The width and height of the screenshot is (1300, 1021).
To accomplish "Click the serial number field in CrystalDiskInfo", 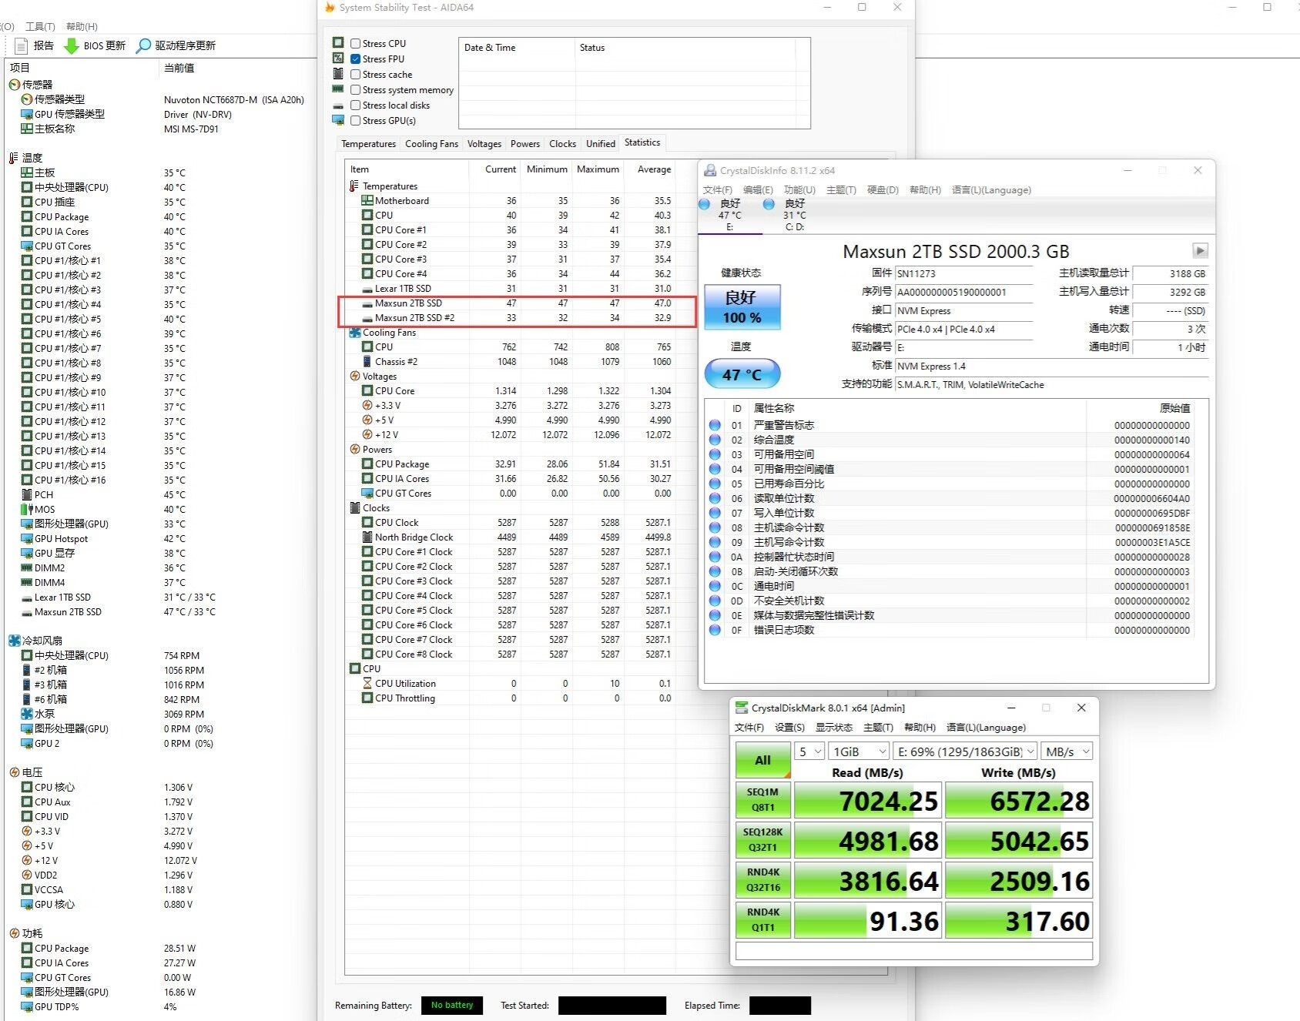I will coord(963,292).
